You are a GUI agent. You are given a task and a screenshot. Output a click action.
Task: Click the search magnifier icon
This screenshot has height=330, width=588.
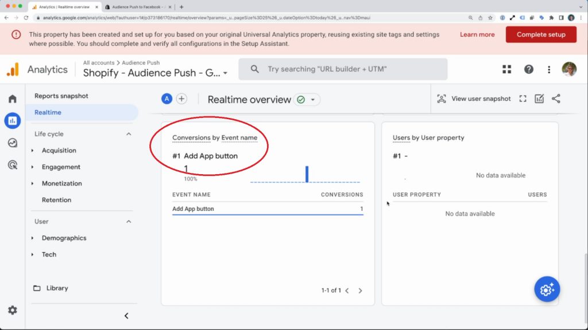tap(254, 69)
